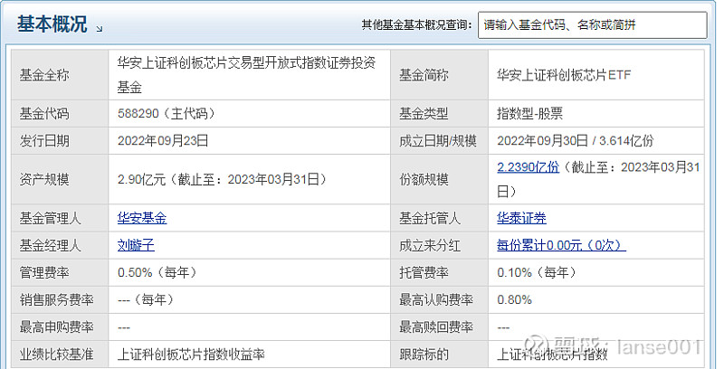This screenshot has width=724, height=369.
Task: Click the custody fee value 0.10%（每年）
Action: (538, 272)
